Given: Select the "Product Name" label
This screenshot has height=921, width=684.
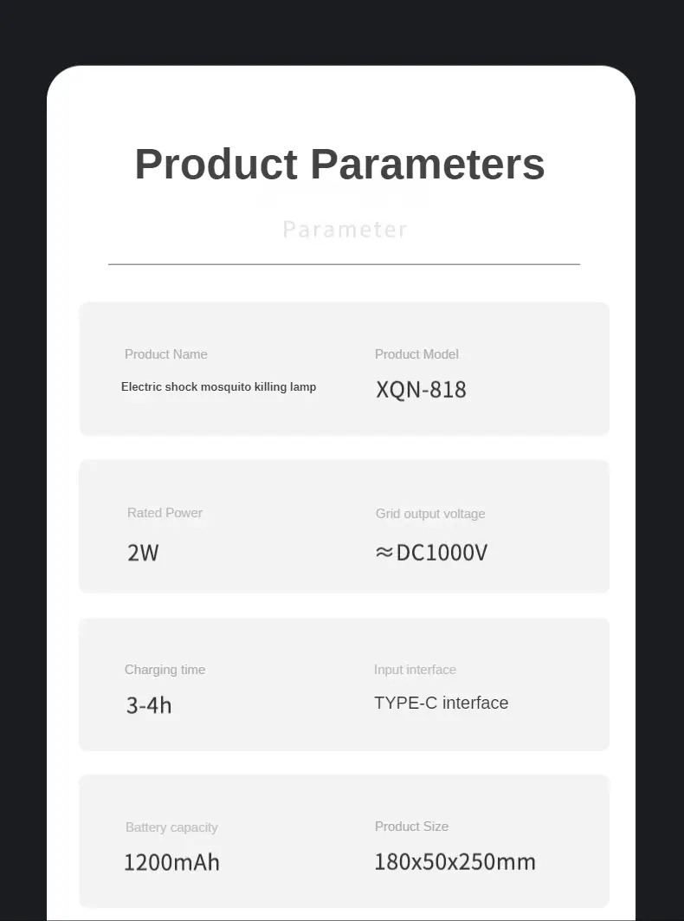Looking at the screenshot, I should coord(166,353).
